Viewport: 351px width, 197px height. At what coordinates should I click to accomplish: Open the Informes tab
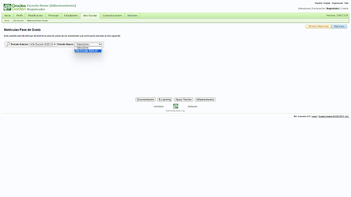[132, 16]
